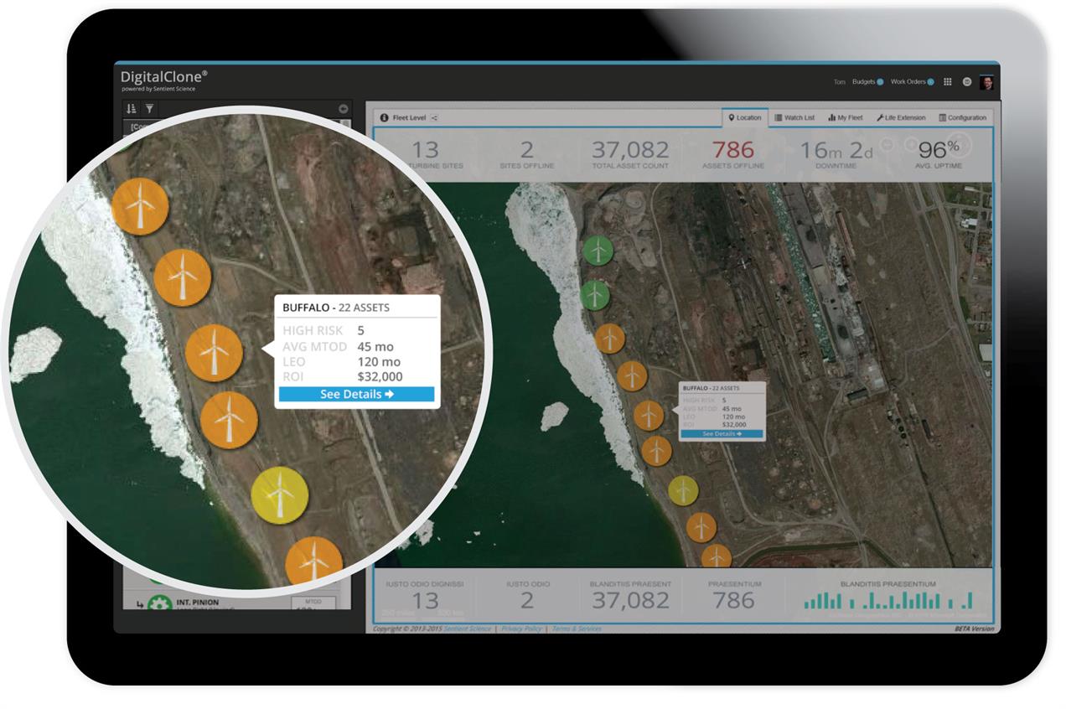Open the Sentient Science footer link
The width and height of the screenshot is (1066, 709).
[468, 629]
